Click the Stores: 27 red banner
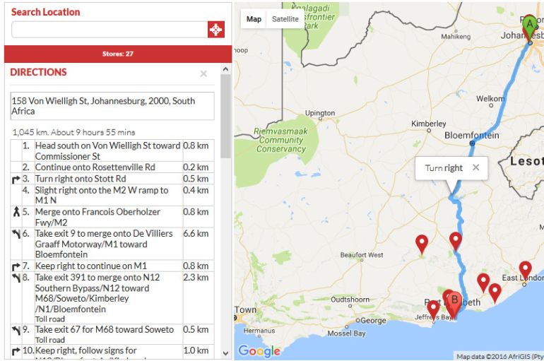Image resolution: width=544 pixels, height=361 pixels. (118, 54)
